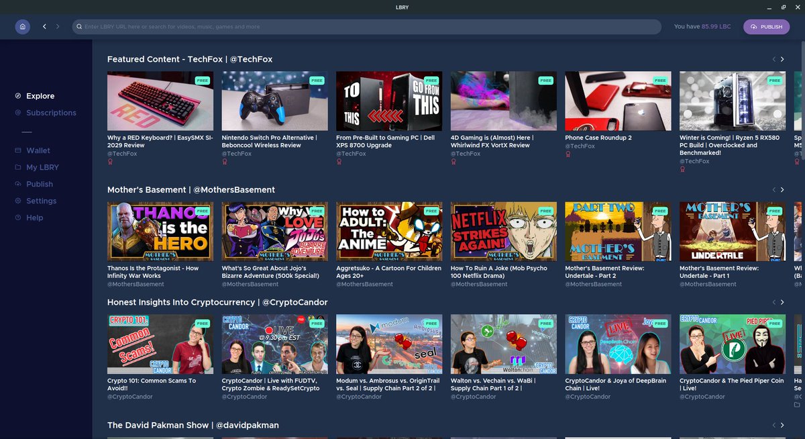Open the Thanos is the Hero thumbnail
Viewport: 805px width, 439px height.
[160, 232]
